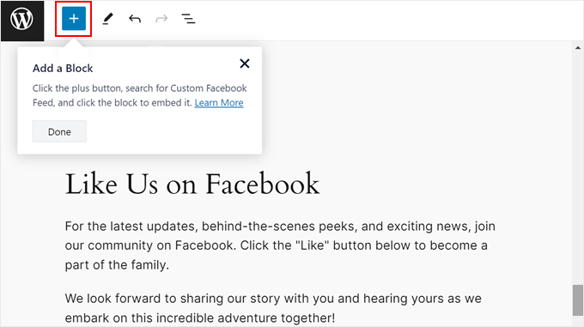
Task: Click the "Add a Block" popup title
Action: pos(63,69)
